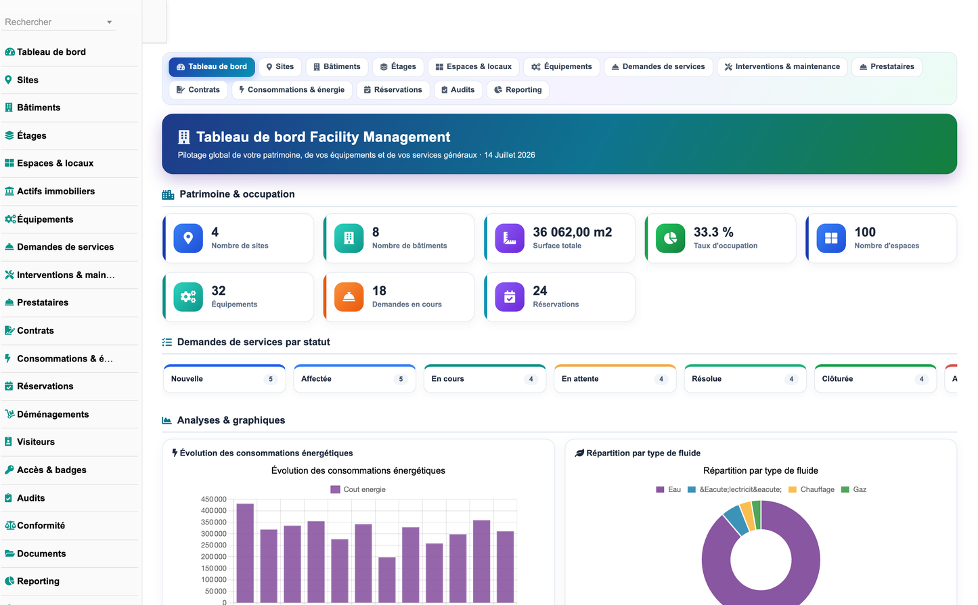Open the En attente status card
The height and width of the screenshot is (605, 978).
[x=615, y=379]
